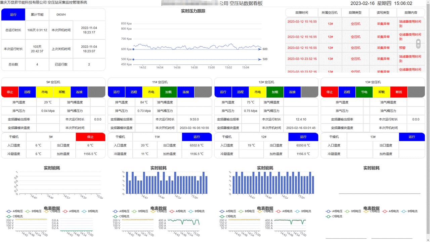This screenshot has width=430, height=242.
Task: Click green 加载 status of 11# compressor
Action: 168,92
